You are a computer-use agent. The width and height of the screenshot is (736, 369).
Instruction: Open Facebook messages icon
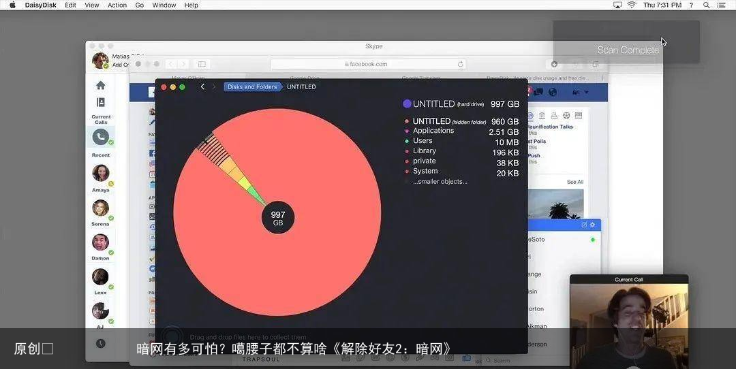[x=539, y=92]
